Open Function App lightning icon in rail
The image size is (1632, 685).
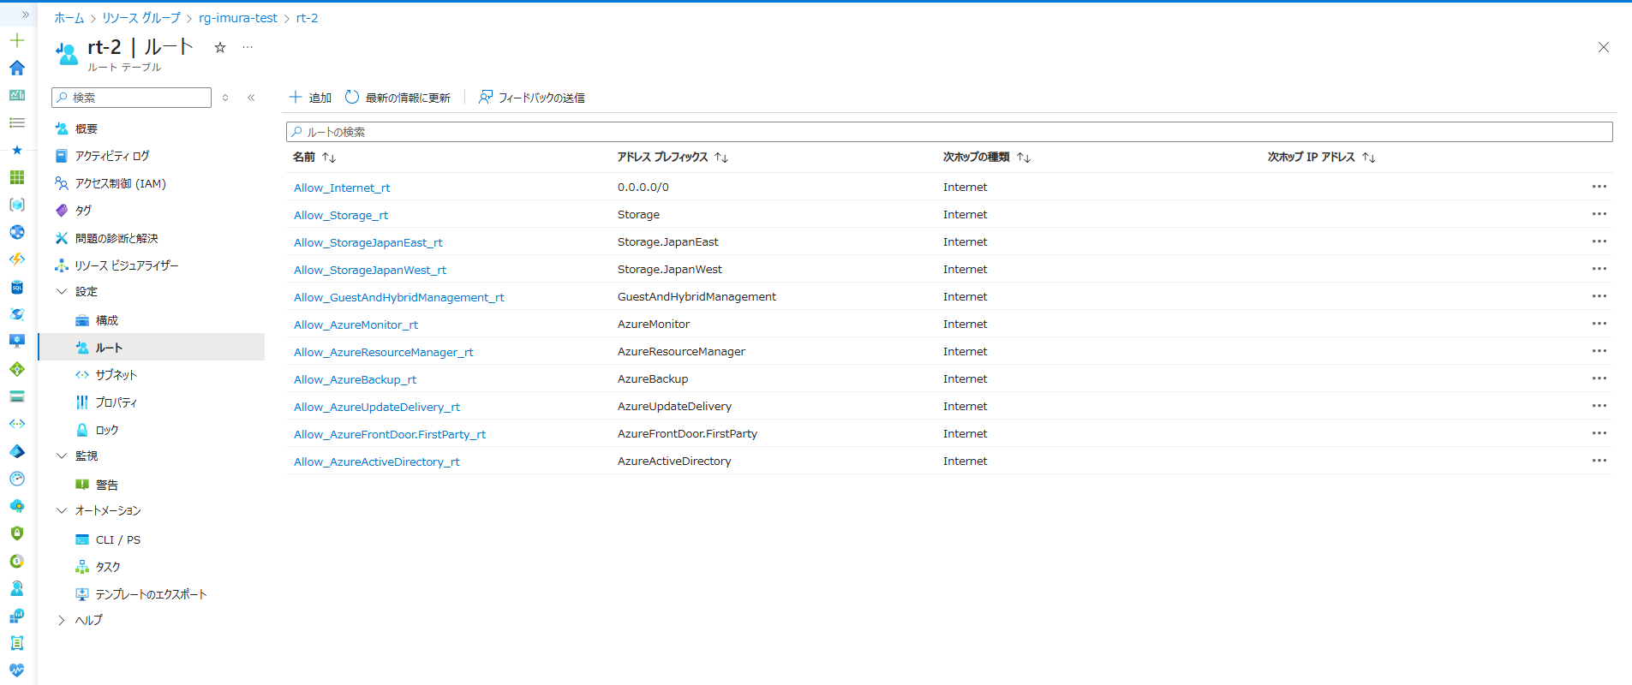point(17,259)
